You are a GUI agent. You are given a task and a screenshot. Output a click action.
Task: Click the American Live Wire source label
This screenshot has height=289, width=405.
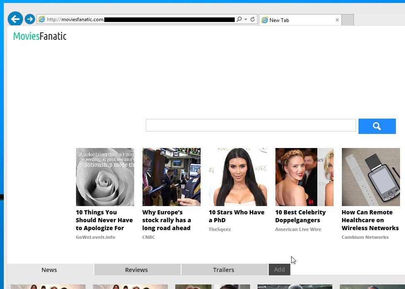click(x=298, y=229)
